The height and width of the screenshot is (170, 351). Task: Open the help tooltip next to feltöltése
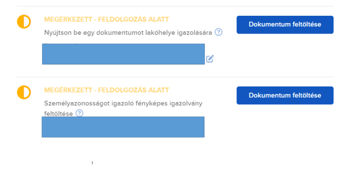coord(79,113)
